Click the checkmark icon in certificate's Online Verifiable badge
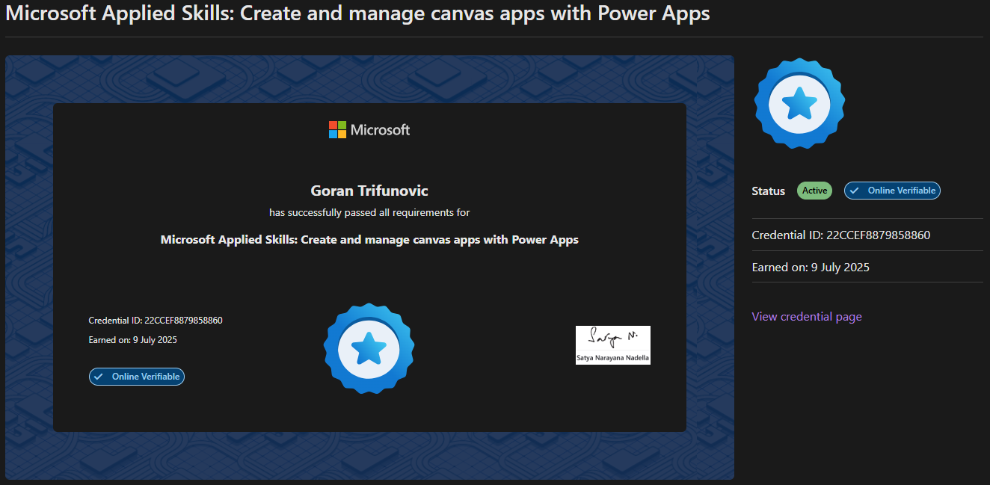Screen dimensions: 990x485 98,377
